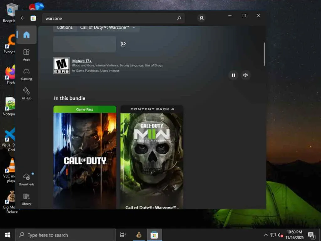Open the VLC media player desktop shortcut
This screenshot has height=241, width=321.
9,170
